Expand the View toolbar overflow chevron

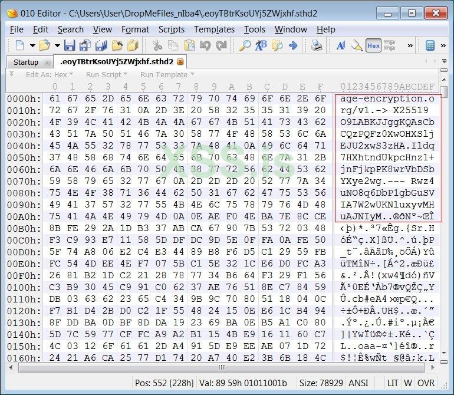pyautogui.click(x=410, y=45)
